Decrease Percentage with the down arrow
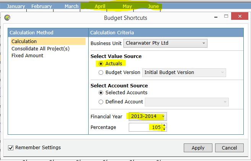The height and width of the screenshot is (161, 251). tap(164, 129)
